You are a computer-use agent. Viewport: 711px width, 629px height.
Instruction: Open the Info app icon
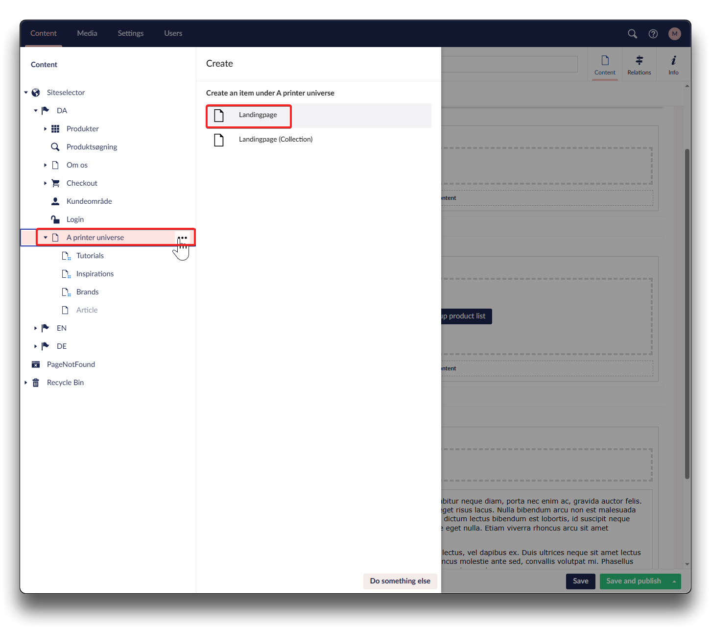[x=673, y=65]
